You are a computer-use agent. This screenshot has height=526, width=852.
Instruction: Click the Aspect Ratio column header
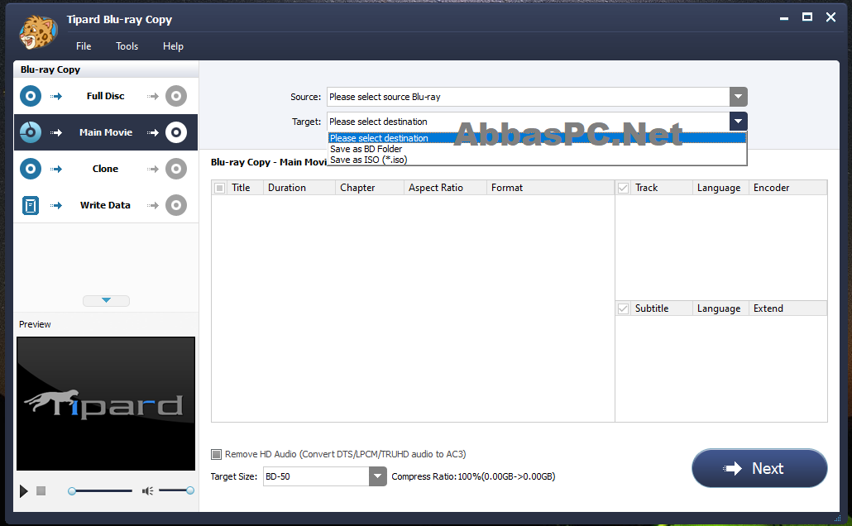pos(445,188)
